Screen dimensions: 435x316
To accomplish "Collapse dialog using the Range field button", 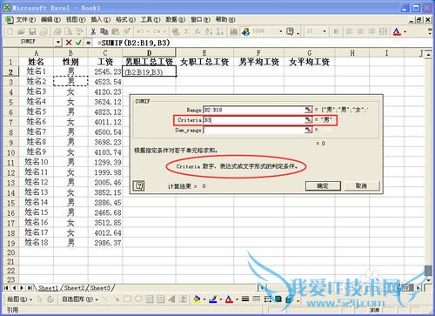I will pos(308,110).
